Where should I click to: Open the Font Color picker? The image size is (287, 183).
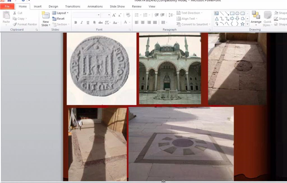127,22
